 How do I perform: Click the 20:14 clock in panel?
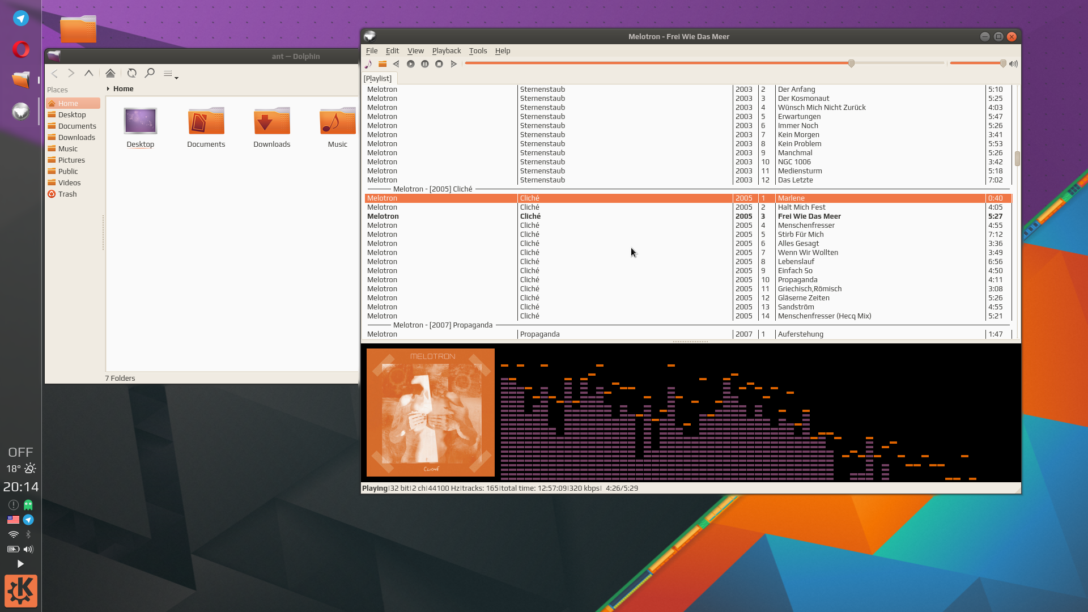[x=21, y=487]
